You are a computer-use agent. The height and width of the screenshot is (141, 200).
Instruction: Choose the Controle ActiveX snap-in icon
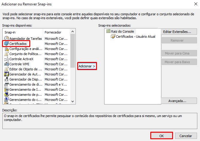coord(7,59)
